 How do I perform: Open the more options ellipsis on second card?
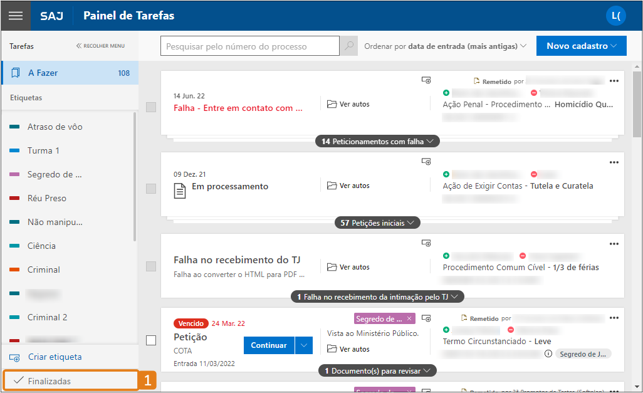[x=614, y=162]
